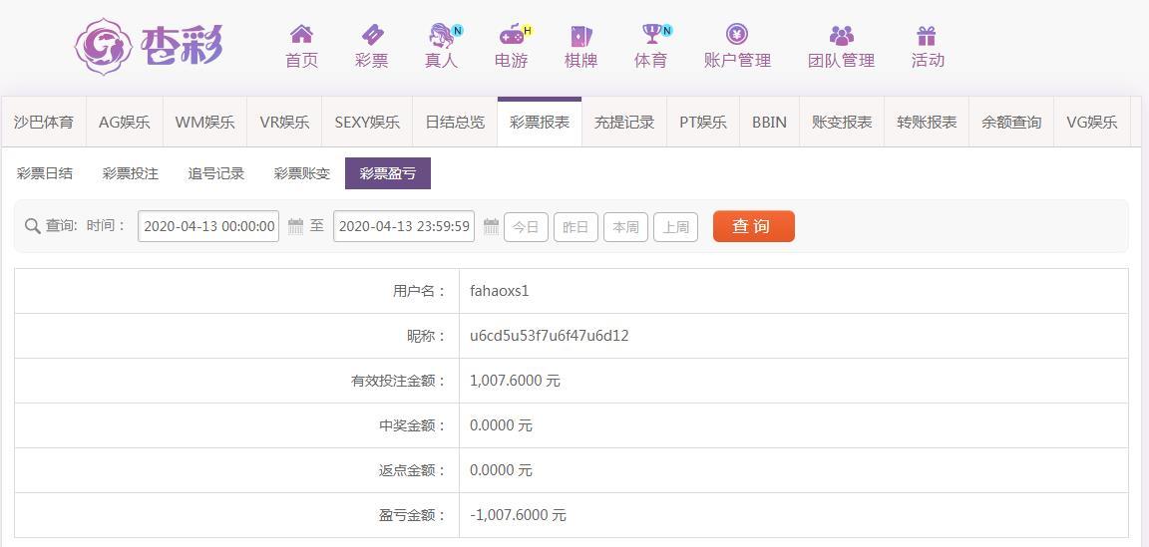Open the 真人 live dealer icon

[441, 35]
